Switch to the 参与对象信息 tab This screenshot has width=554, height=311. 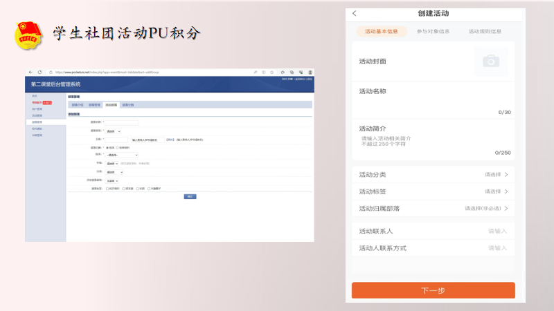coord(433,31)
